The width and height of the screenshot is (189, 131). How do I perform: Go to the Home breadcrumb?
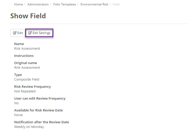[19, 4]
